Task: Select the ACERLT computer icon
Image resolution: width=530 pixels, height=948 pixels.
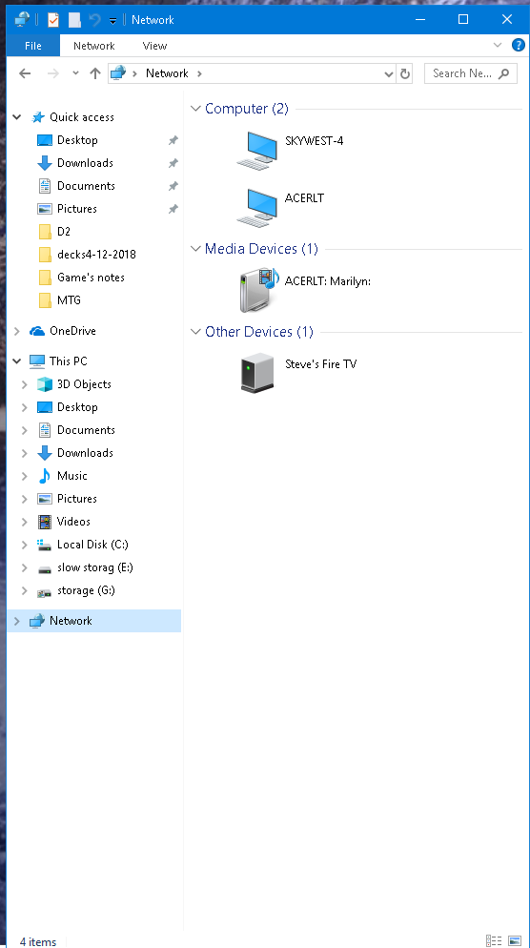Action: pos(256,207)
